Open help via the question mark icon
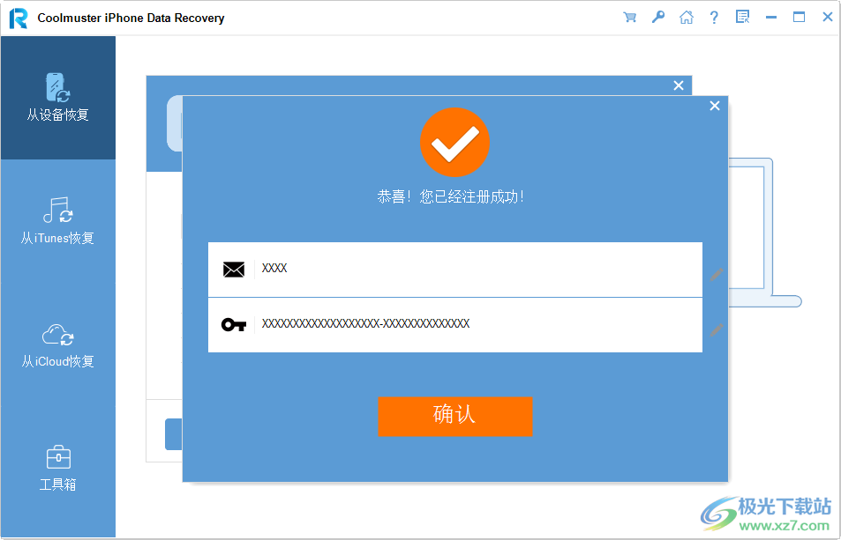The width and height of the screenshot is (841, 540). (x=714, y=18)
